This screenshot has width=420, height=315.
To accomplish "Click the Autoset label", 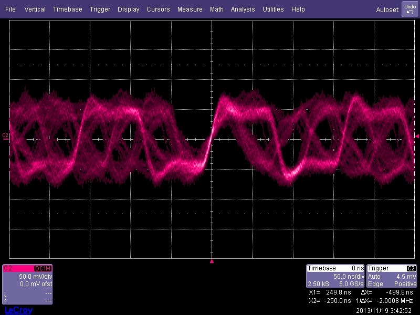I will (387, 9).
